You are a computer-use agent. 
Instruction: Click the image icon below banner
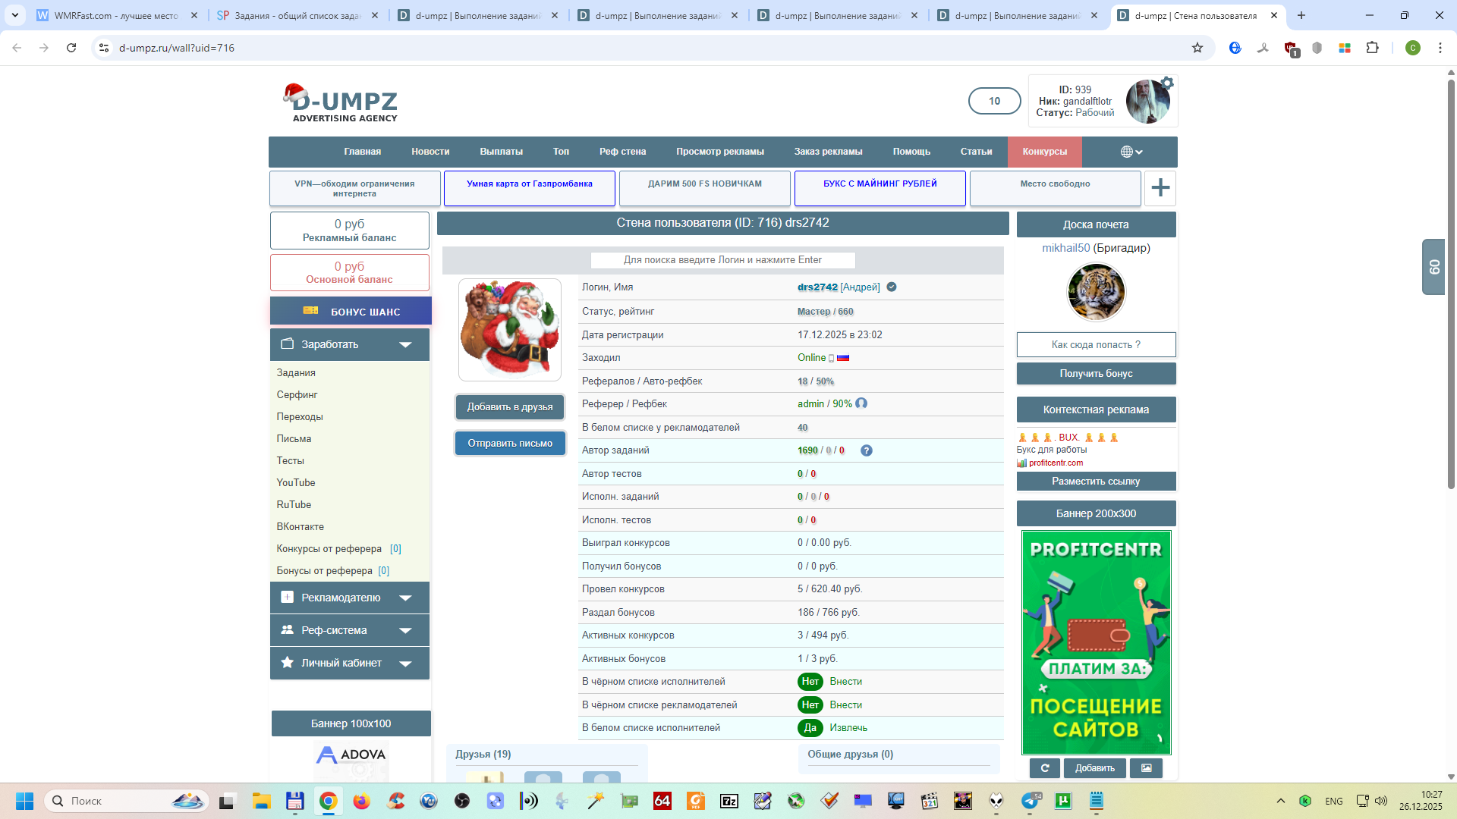(x=1146, y=768)
